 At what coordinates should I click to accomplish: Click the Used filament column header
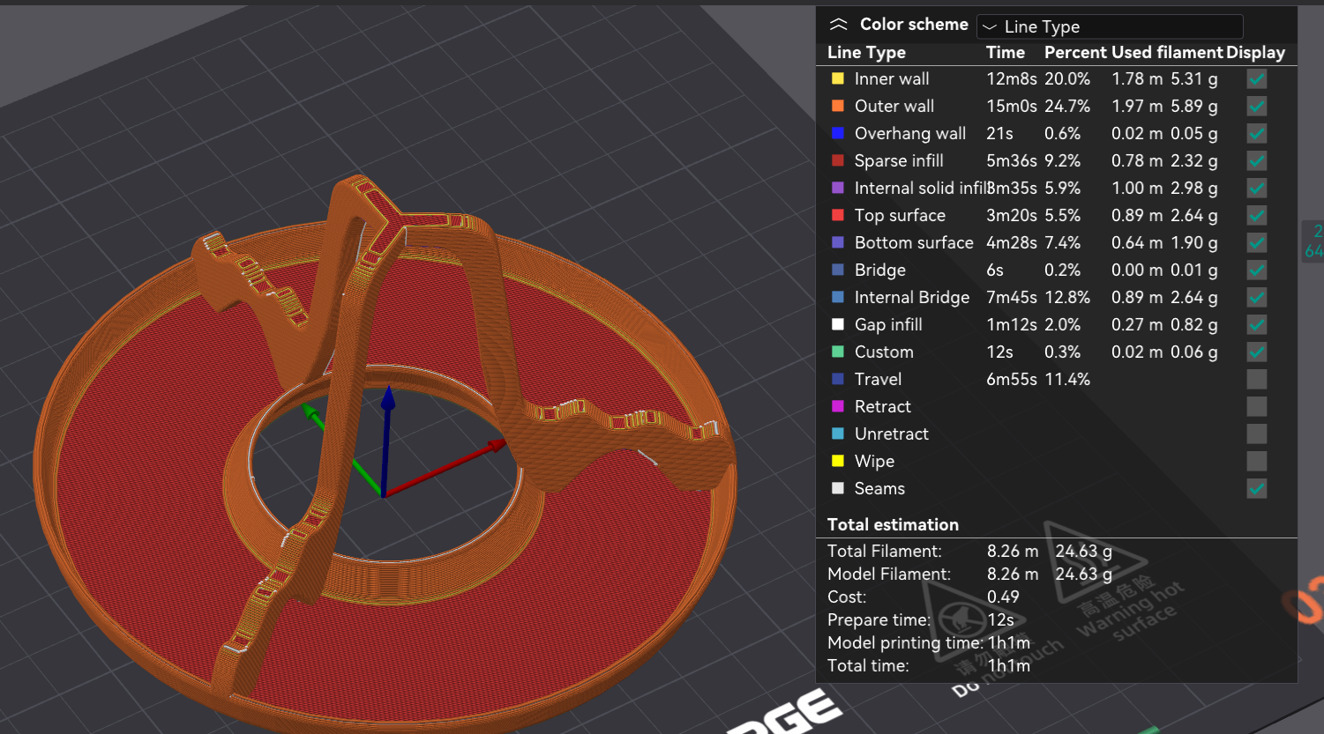(1167, 53)
